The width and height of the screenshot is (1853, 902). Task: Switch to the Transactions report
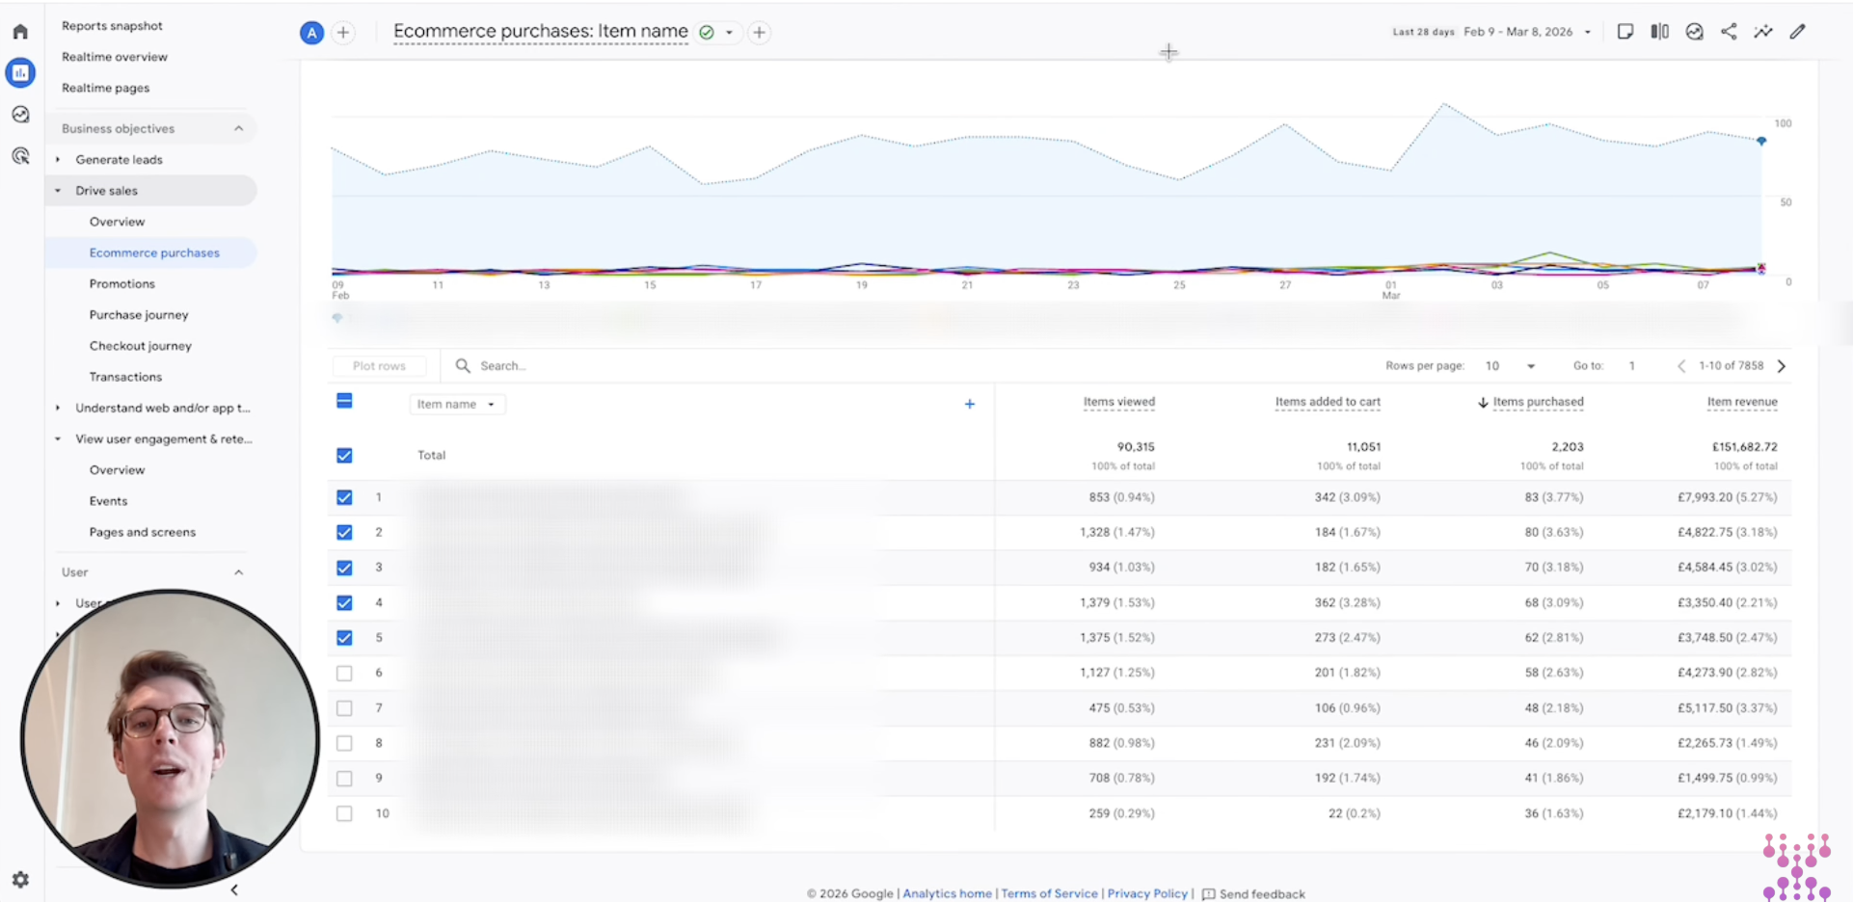pos(125,376)
